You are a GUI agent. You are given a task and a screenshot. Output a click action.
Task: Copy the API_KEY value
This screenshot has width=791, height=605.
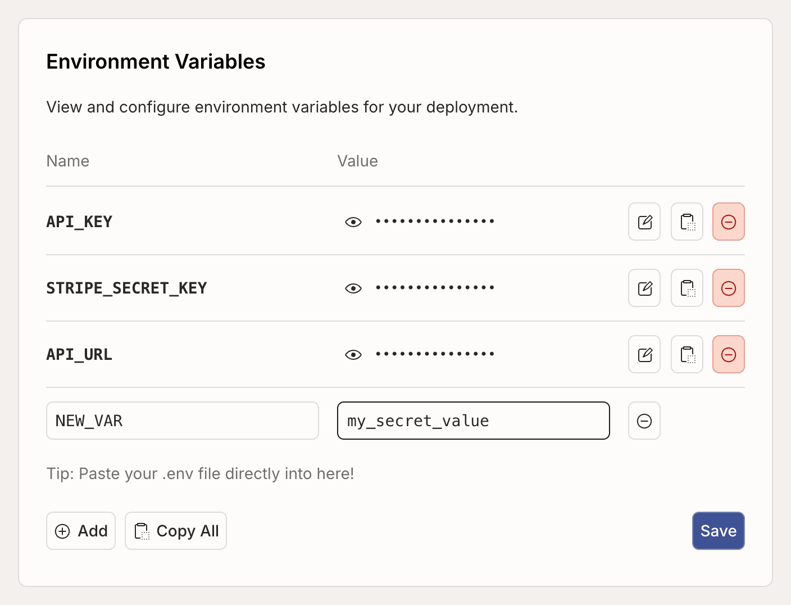[687, 222]
